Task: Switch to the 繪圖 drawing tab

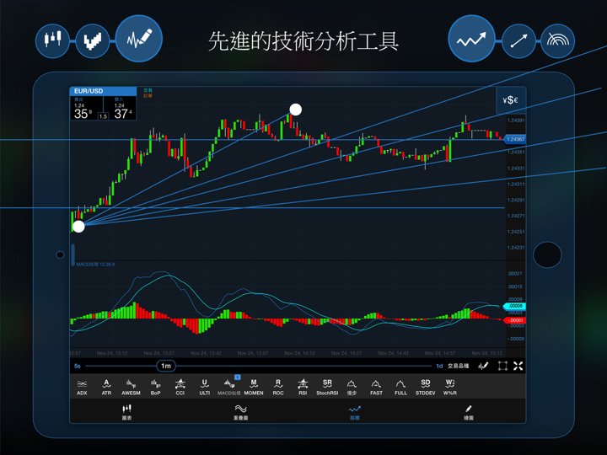Action: coord(469,411)
